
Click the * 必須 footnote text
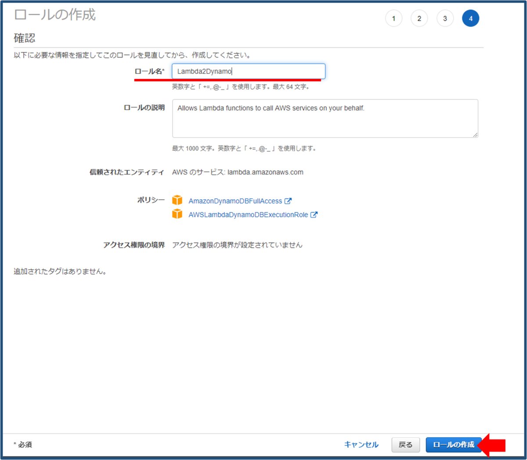point(23,445)
